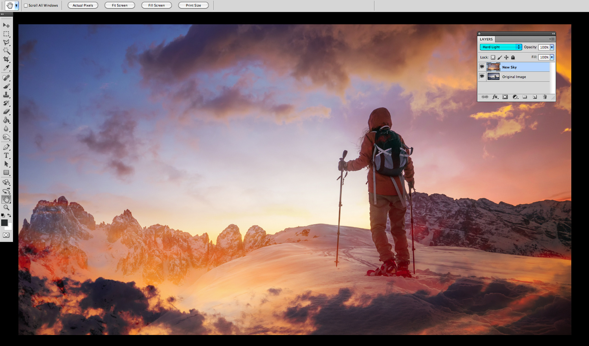Toggle lock all on layer

click(x=513, y=57)
